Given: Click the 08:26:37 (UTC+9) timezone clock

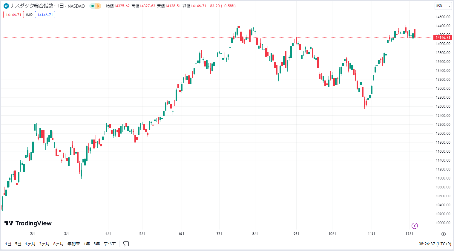Looking at the screenshot, I should [x=435, y=244].
